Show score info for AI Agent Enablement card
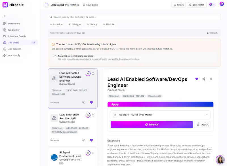 pyautogui.click(x=93, y=153)
